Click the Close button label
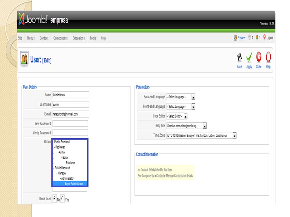The image size is (290, 217). [x=259, y=67]
